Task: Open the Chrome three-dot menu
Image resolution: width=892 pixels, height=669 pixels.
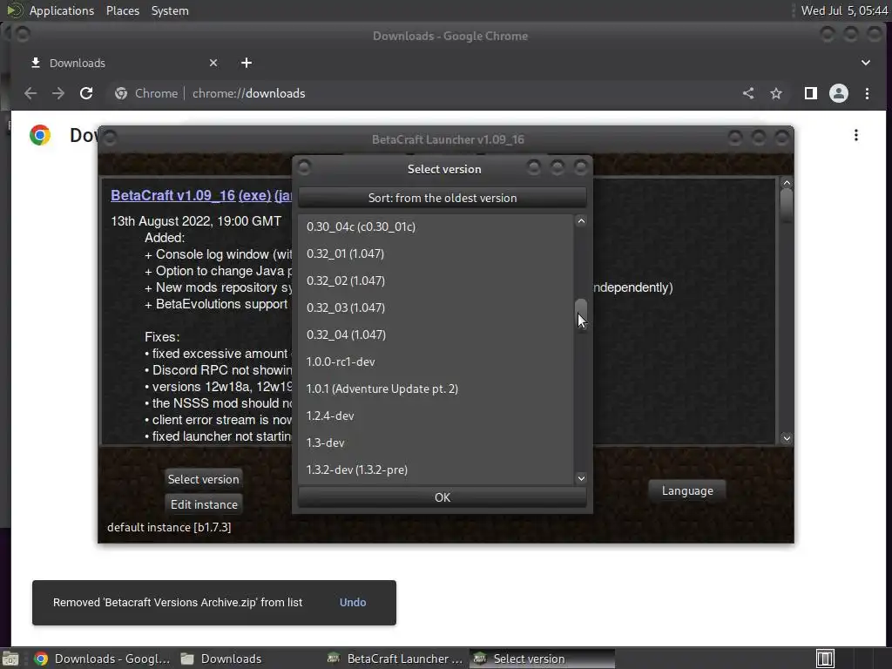Action: (867, 93)
